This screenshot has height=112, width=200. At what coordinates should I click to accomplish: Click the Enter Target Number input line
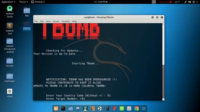click(x=65, y=99)
